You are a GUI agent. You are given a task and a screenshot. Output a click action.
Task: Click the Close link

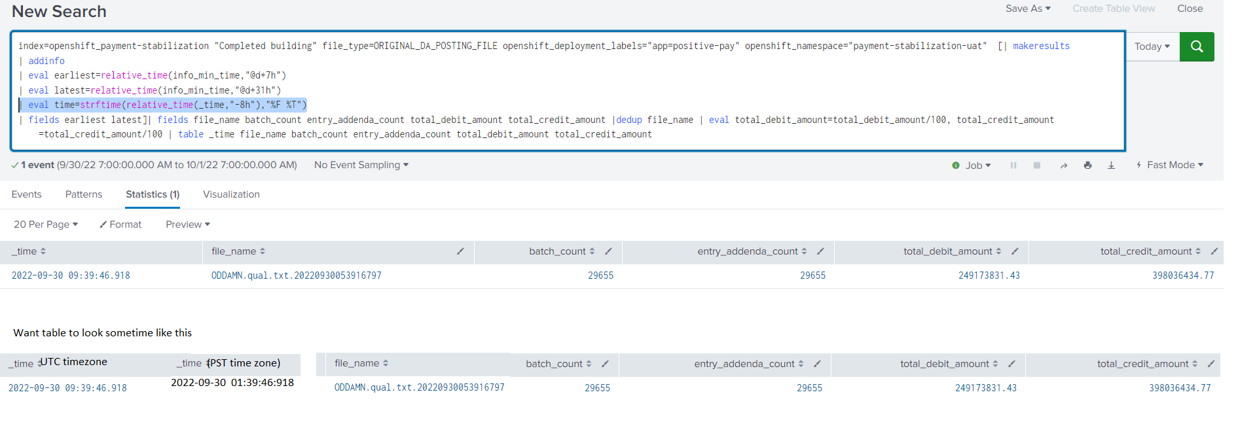point(1190,9)
